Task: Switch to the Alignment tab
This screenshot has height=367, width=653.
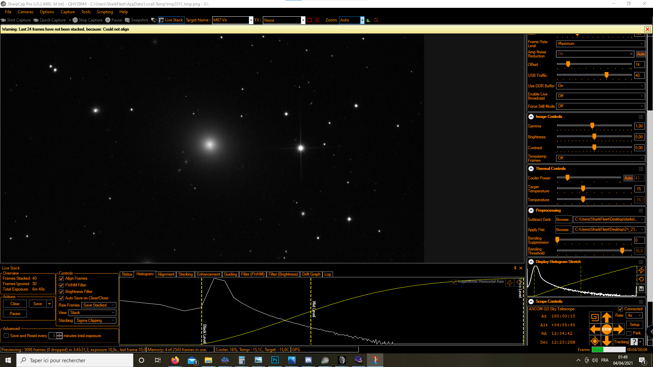Action: (x=166, y=274)
